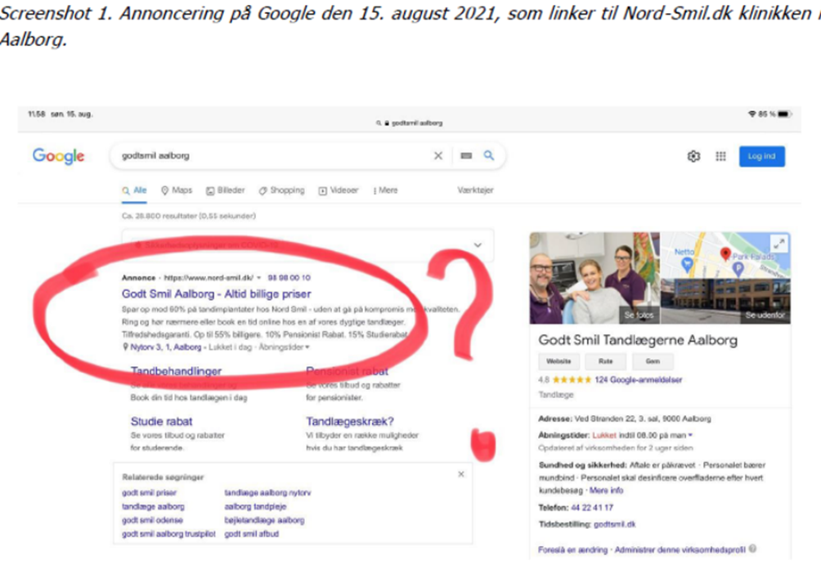Click the Godt Smil Tandlægerne Aalborg title

point(638,340)
